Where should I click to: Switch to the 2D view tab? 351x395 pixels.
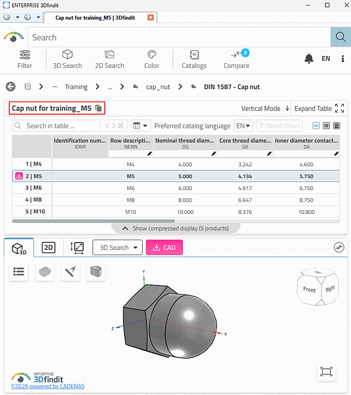pyautogui.click(x=48, y=248)
